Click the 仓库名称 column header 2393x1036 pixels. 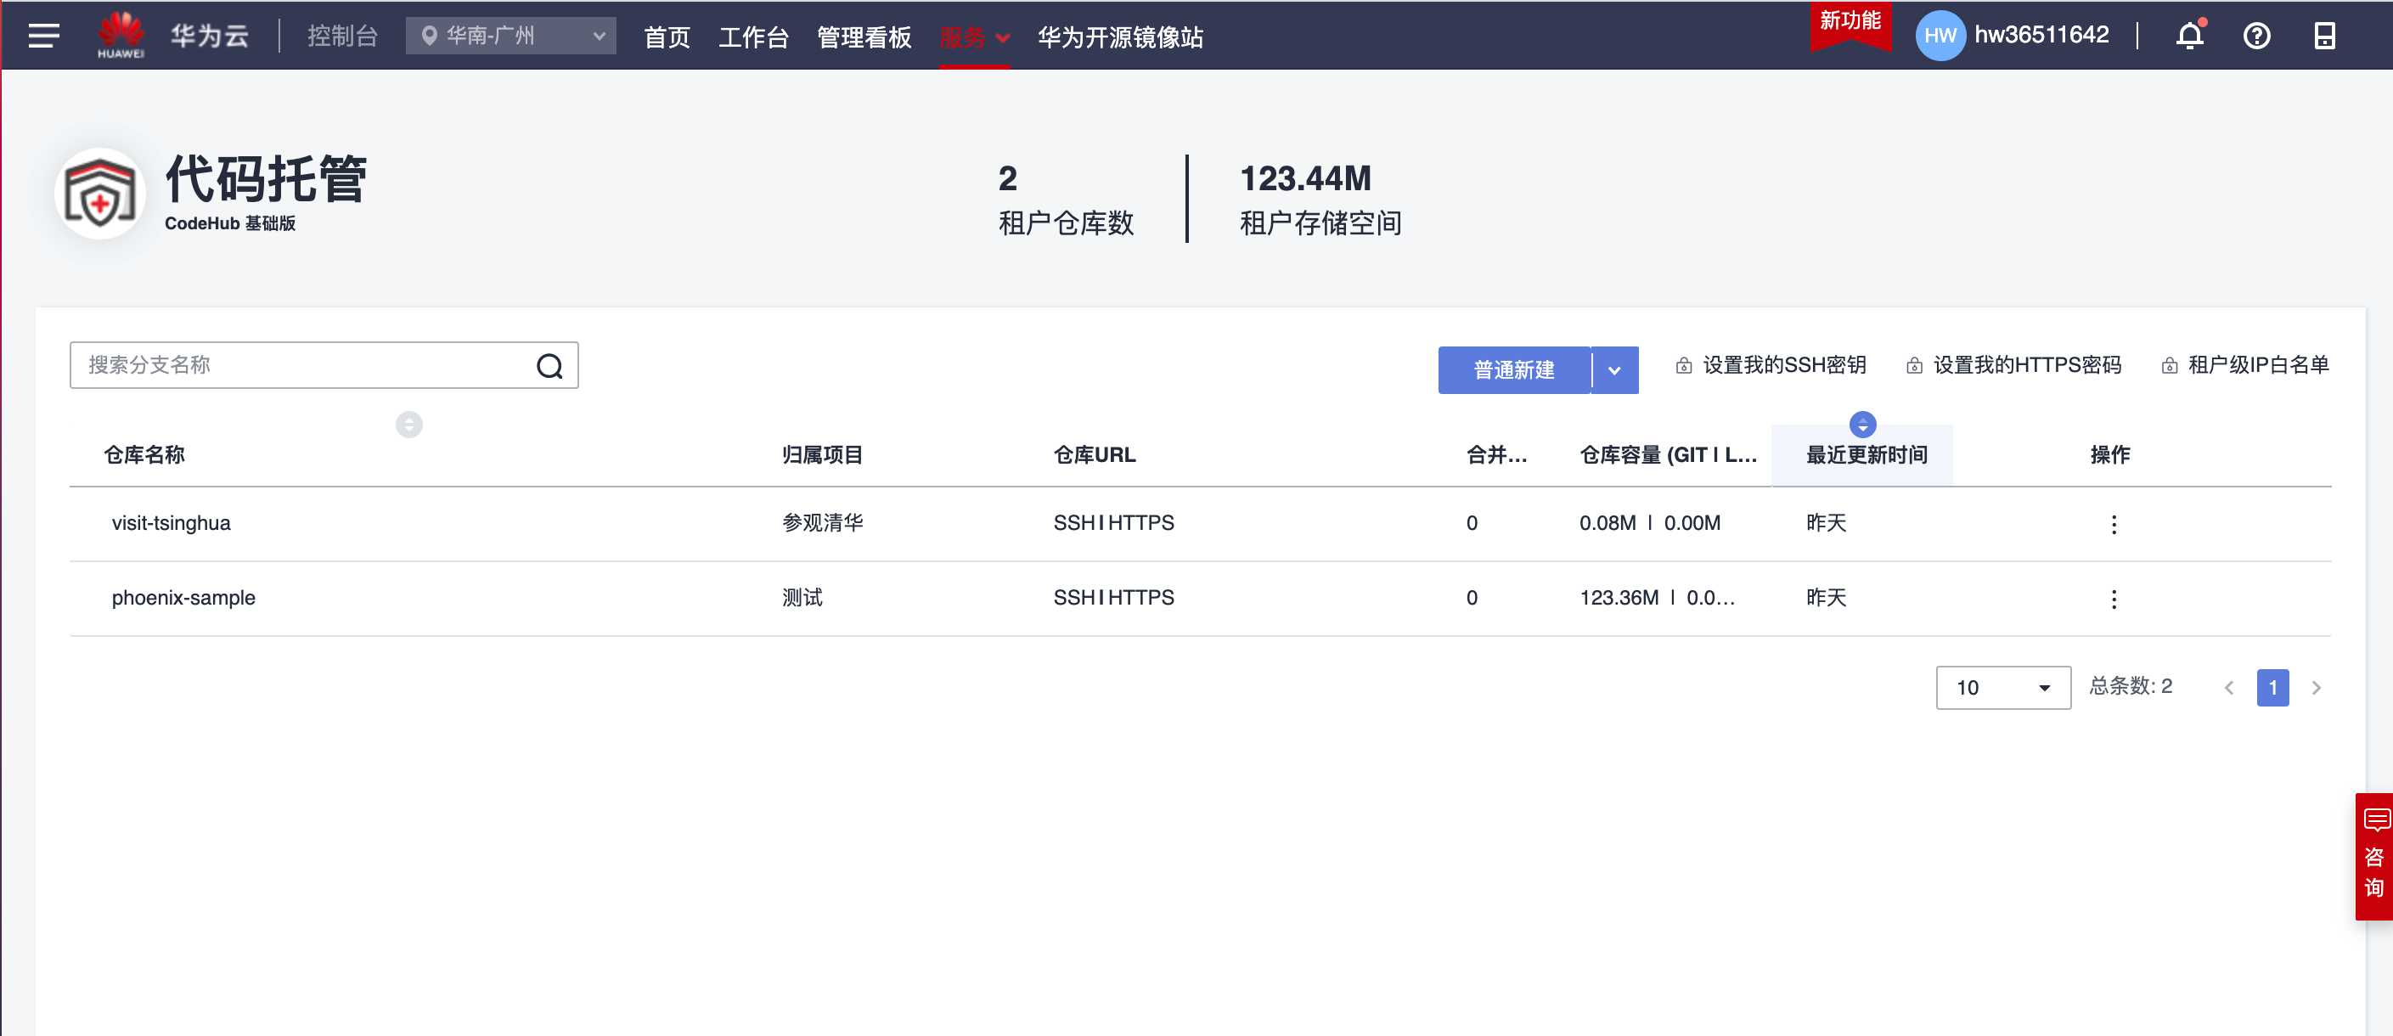[144, 455]
